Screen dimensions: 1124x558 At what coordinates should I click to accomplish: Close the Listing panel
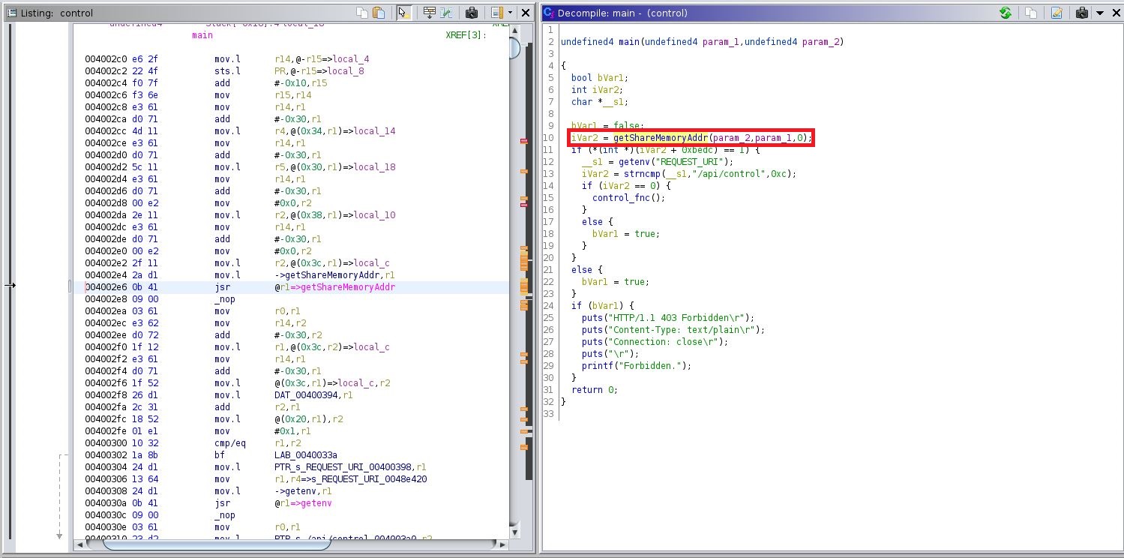click(x=526, y=13)
